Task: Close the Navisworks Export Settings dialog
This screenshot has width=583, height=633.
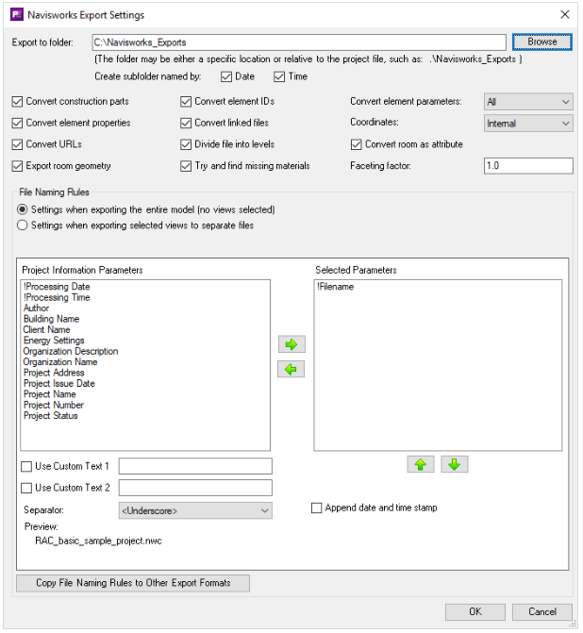Action: click(x=564, y=14)
